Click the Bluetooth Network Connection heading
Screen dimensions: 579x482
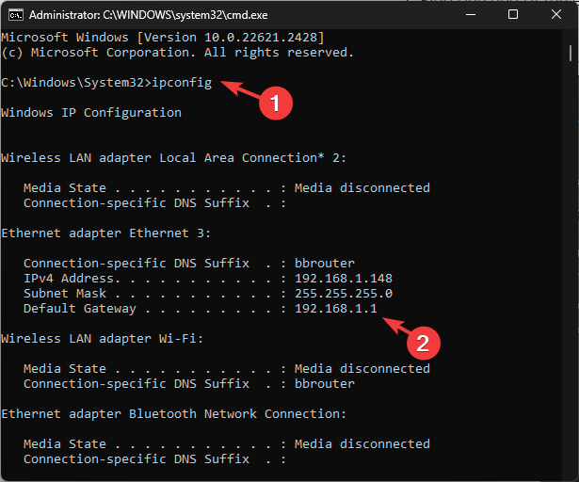(173, 414)
